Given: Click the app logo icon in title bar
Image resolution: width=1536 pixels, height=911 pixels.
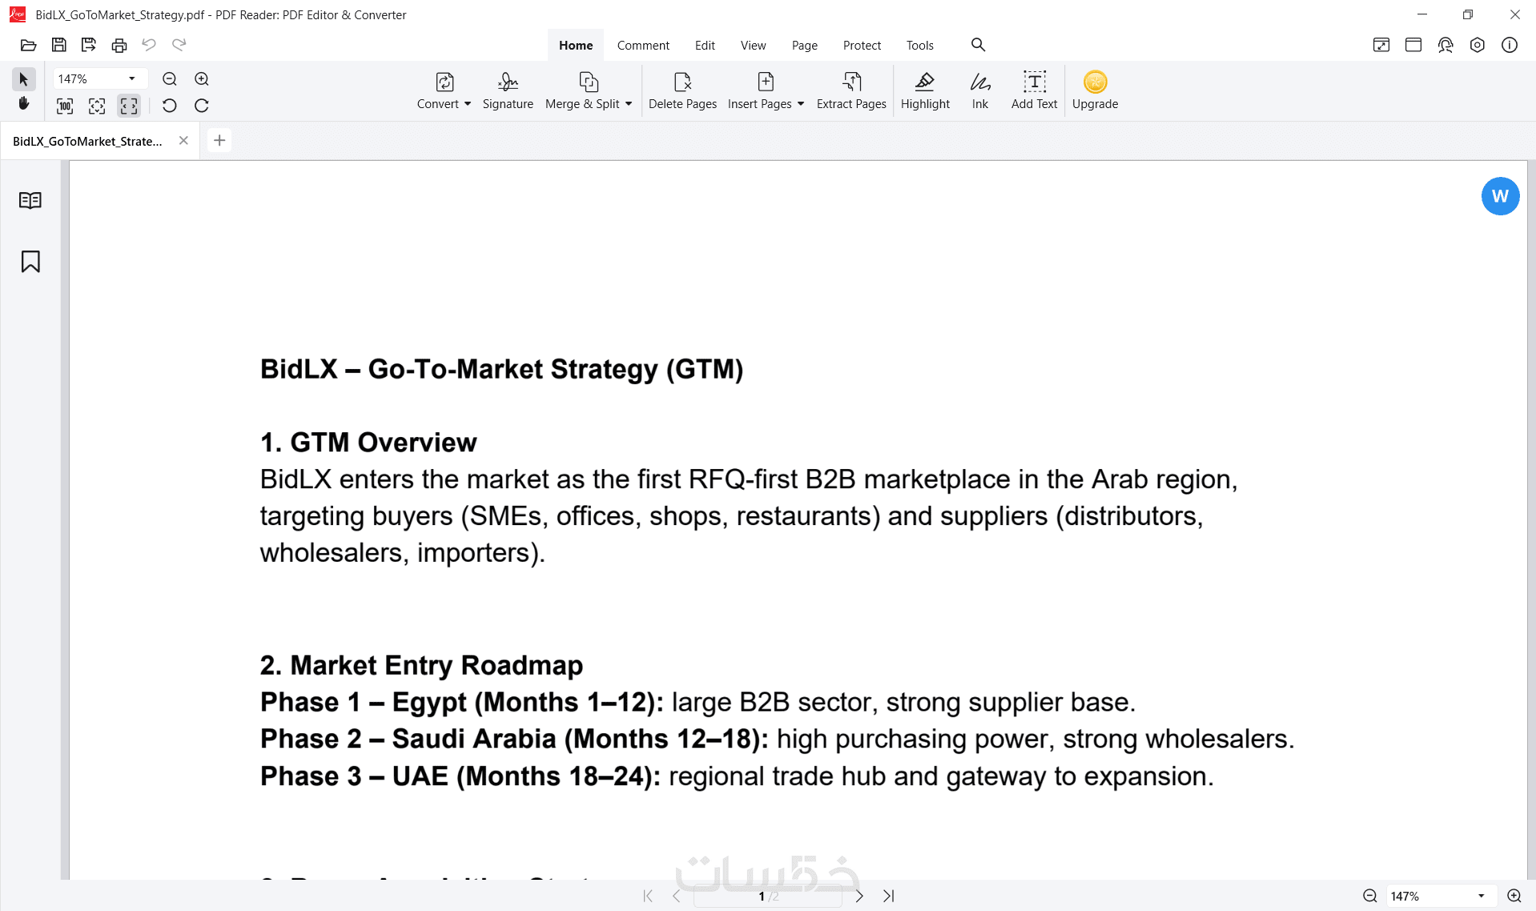Looking at the screenshot, I should (17, 14).
